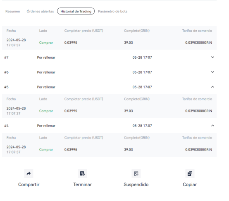Open the Órdenes abiertas tab
The image size is (229, 201).
(40, 11)
